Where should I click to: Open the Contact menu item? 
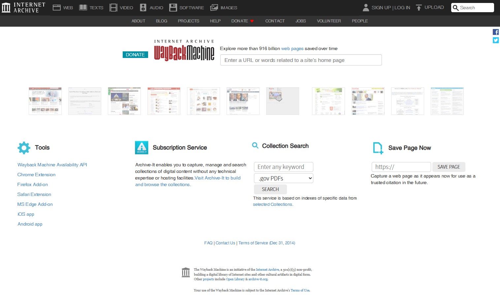pyautogui.click(x=275, y=21)
